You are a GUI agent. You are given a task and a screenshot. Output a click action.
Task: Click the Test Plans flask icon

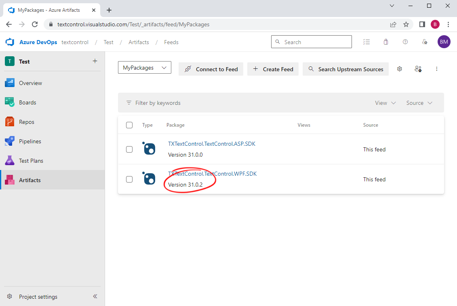coord(10,161)
